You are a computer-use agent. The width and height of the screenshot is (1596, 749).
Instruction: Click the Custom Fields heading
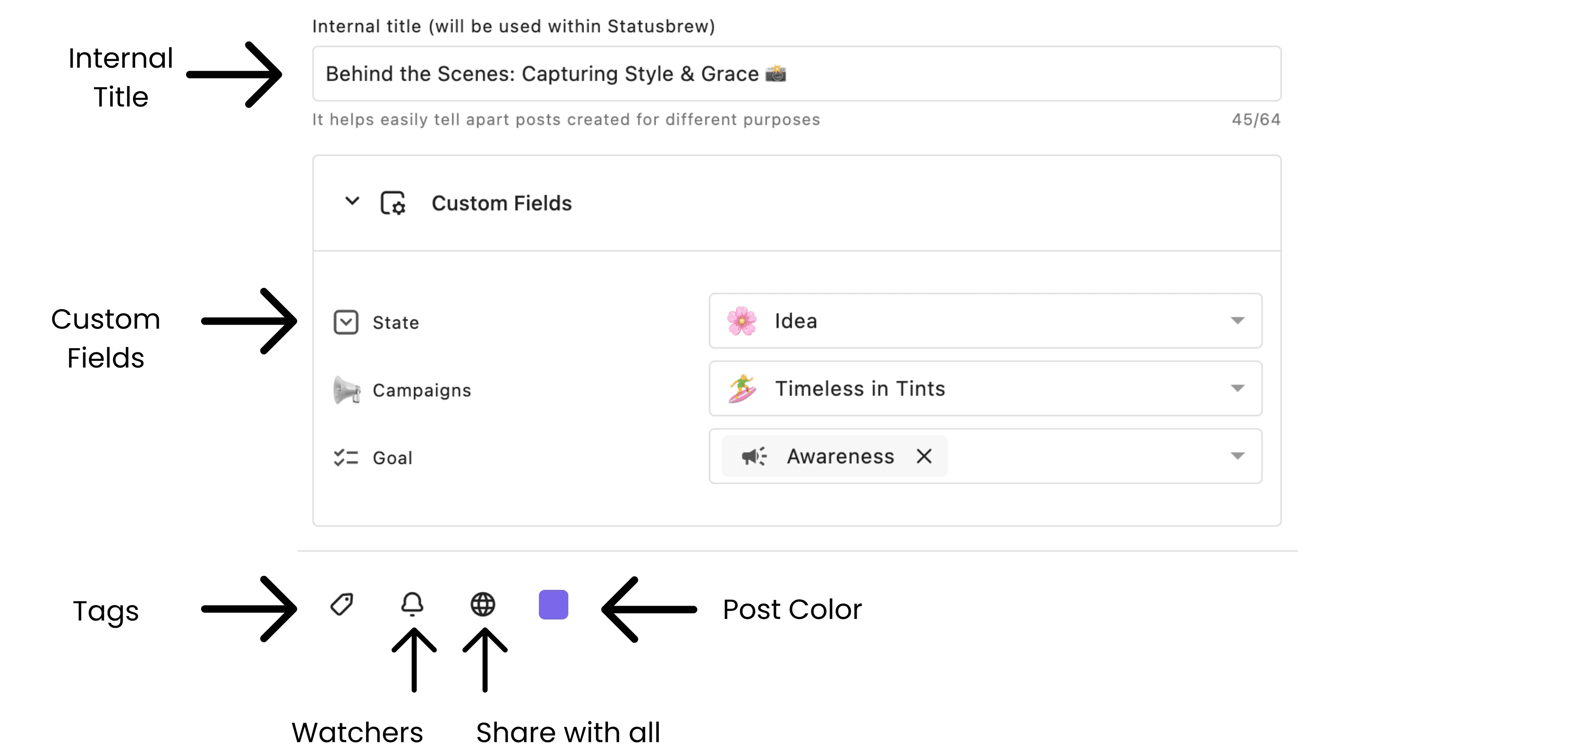pos(501,203)
